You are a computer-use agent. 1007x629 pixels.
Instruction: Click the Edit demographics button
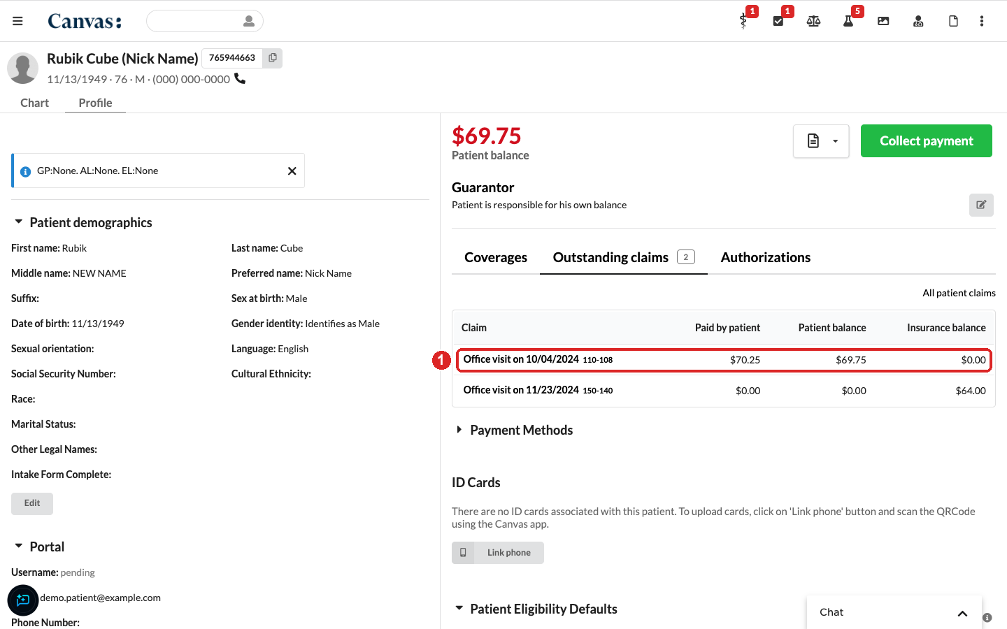pyautogui.click(x=32, y=503)
